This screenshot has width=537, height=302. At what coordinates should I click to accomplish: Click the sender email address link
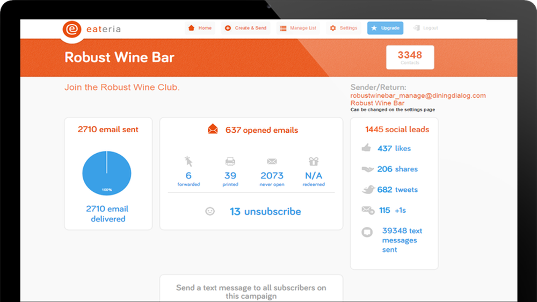(418, 96)
